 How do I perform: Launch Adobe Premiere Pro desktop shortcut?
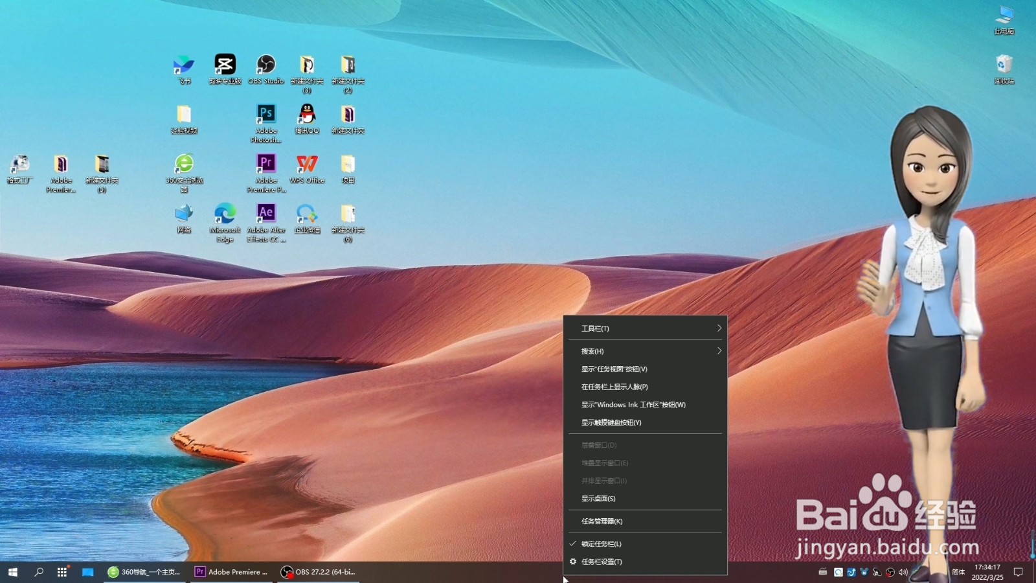click(266, 174)
